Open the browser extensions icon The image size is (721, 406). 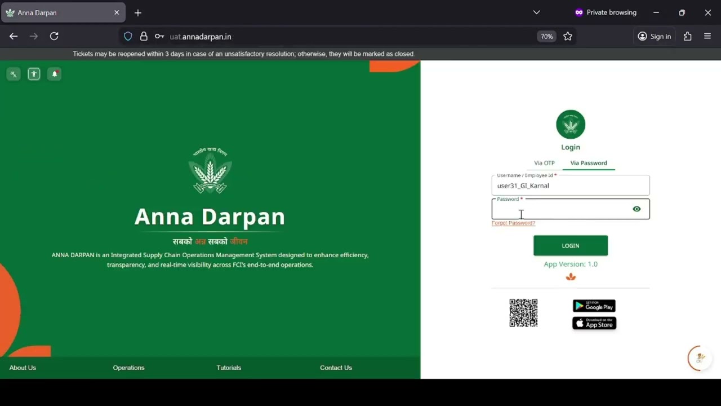[687, 36]
